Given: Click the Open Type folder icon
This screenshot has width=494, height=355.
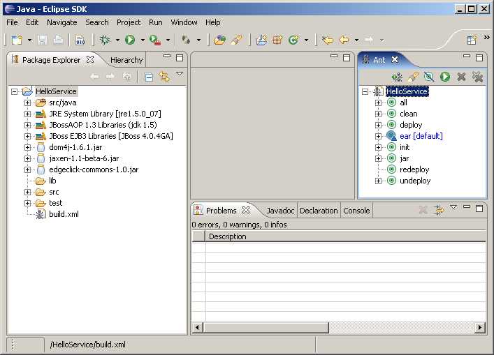Looking at the screenshot, I should click(x=219, y=40).
